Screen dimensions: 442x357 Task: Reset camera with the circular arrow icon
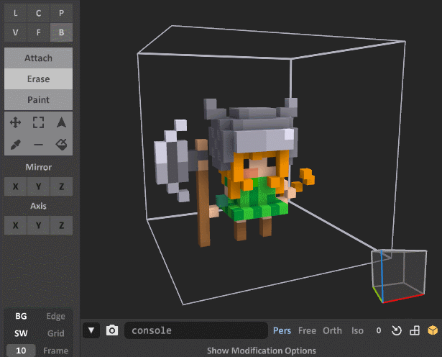coord(396,330)
